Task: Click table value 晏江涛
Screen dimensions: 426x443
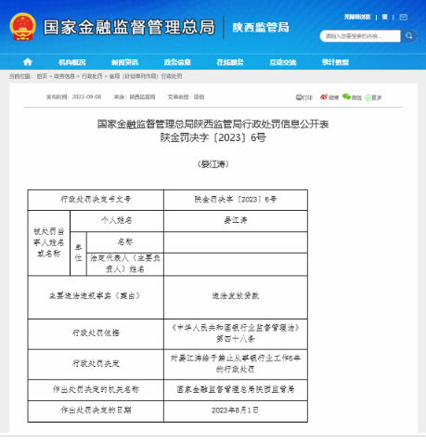Action: tap(236, 221)
